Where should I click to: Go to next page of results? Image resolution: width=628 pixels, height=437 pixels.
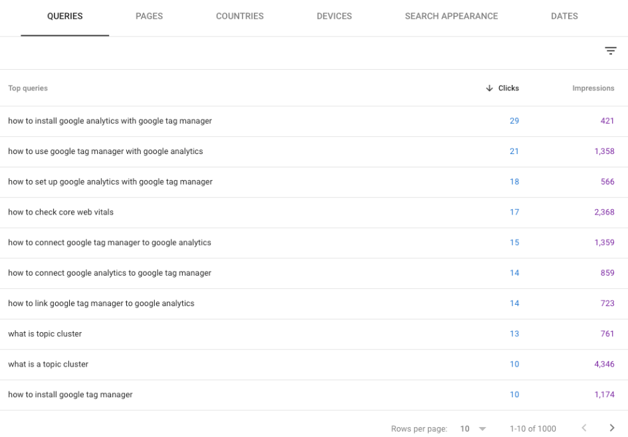pyautogui.click(x=611, y=428)
